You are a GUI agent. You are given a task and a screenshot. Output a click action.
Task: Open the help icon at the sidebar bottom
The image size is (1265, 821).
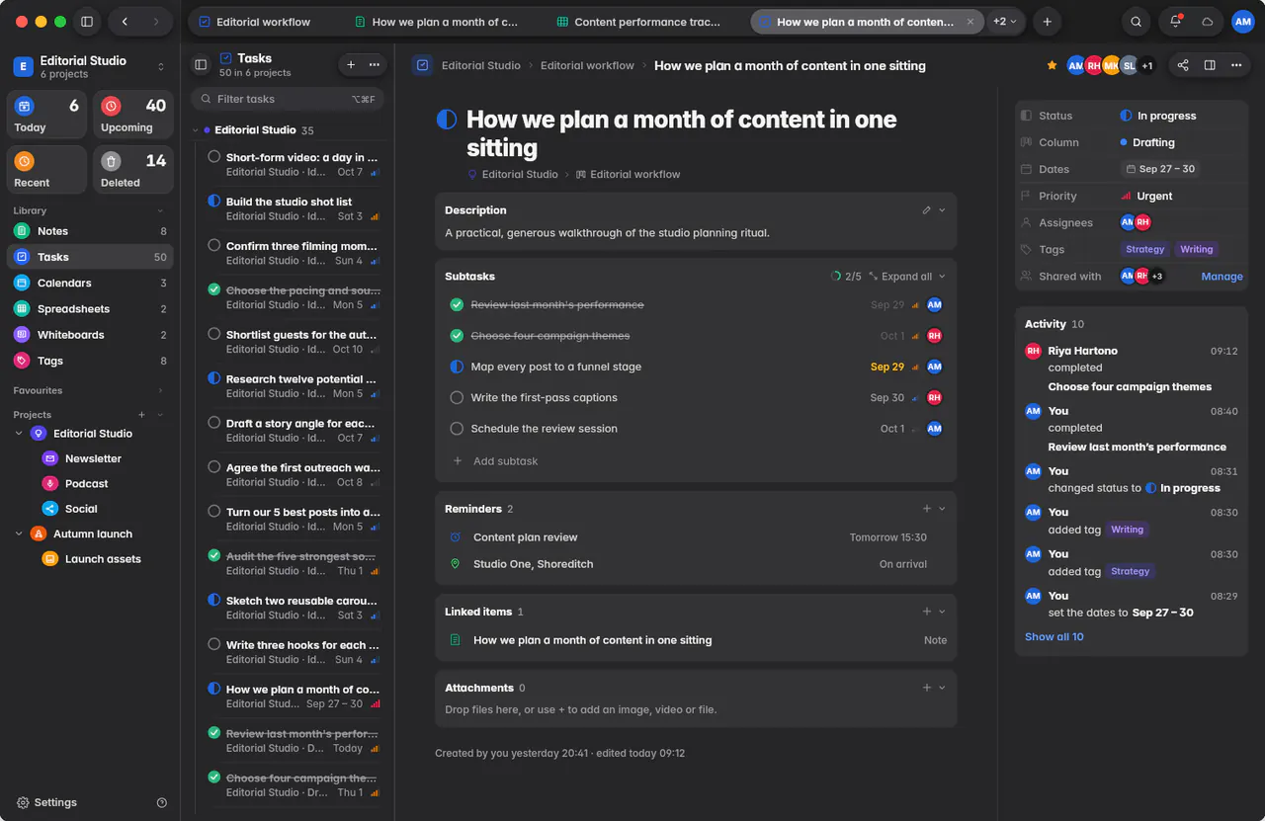click(162, 802)
